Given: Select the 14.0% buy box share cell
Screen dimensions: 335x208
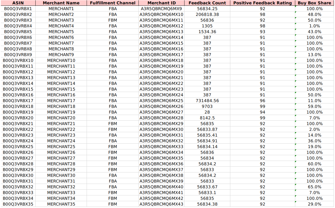Looking at the screenshot, I should coord(314,135).
